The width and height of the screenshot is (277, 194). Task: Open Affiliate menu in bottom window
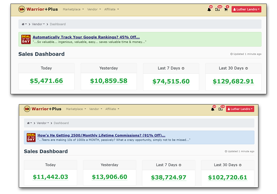pos(112,109)
